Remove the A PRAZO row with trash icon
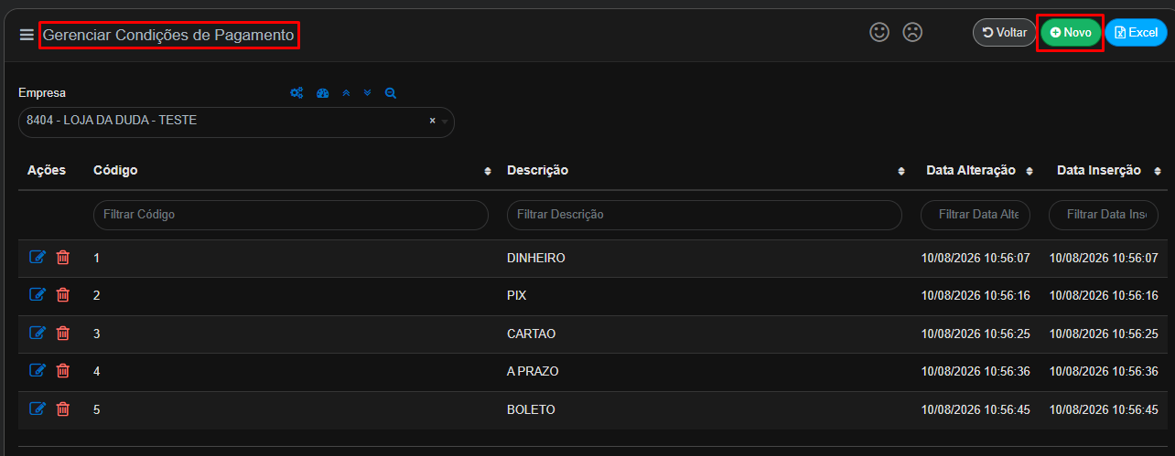1175x456 pixels. tap(63, 370)
